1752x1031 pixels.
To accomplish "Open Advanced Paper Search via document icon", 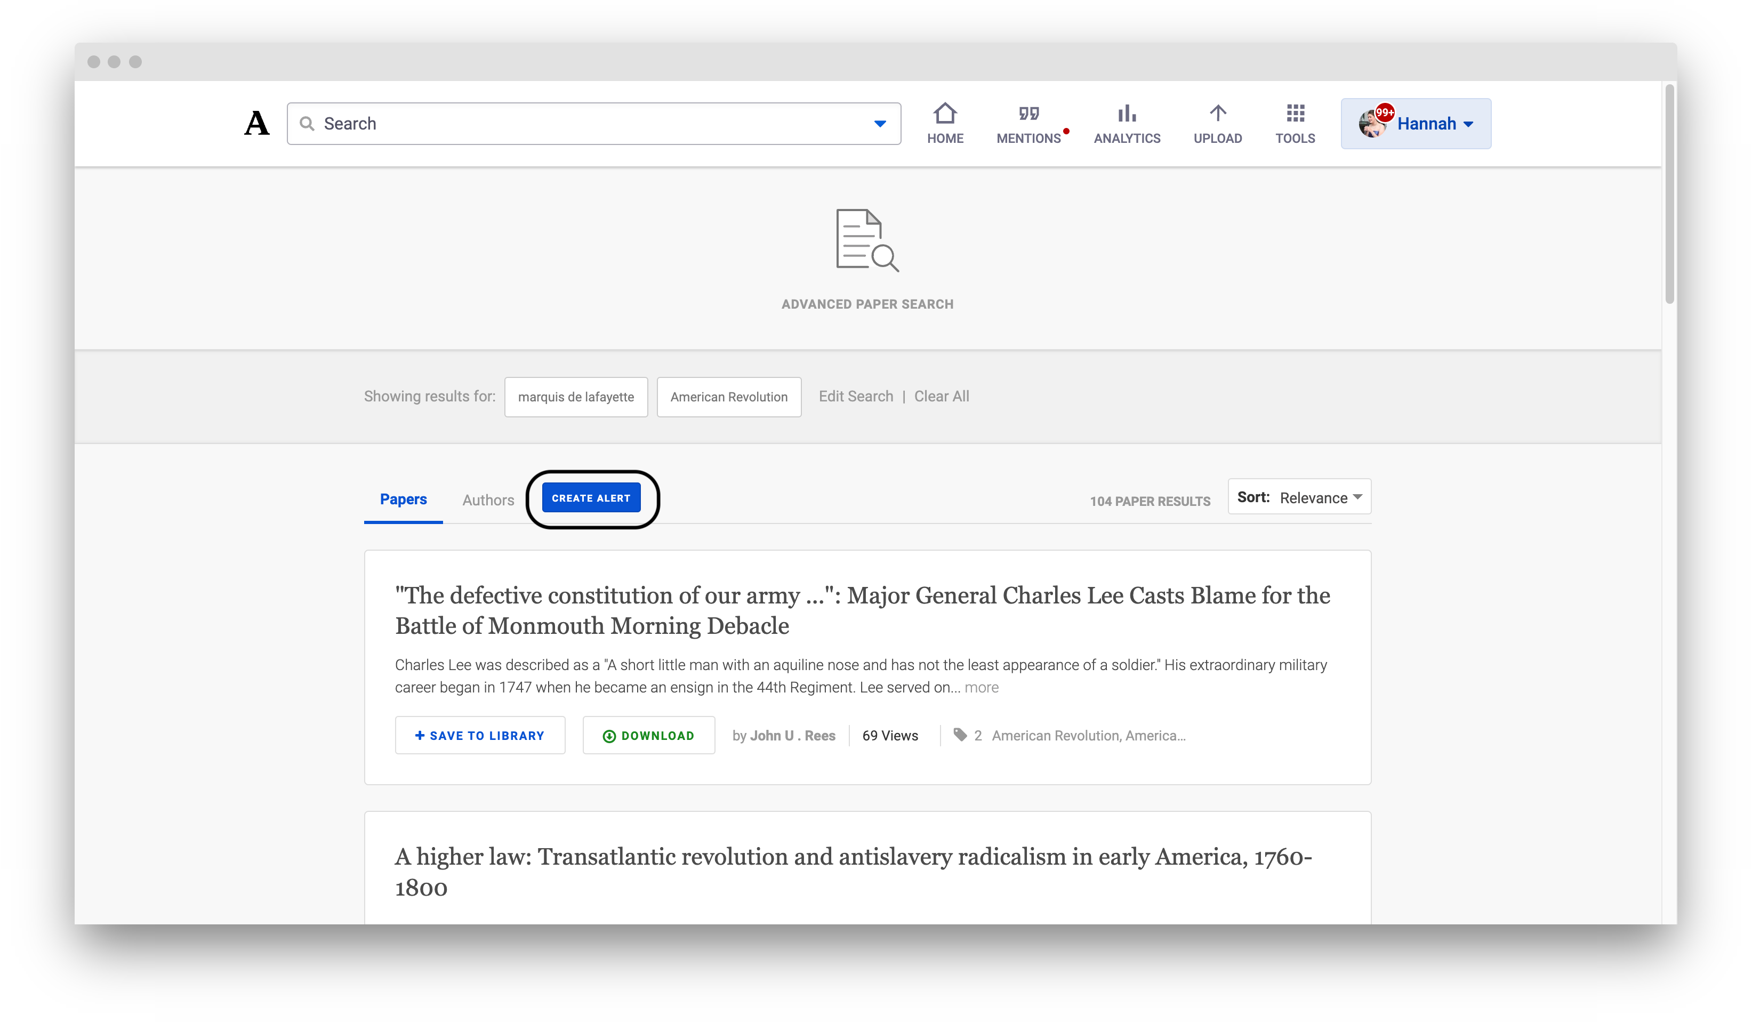I will [x=867, y=240].
